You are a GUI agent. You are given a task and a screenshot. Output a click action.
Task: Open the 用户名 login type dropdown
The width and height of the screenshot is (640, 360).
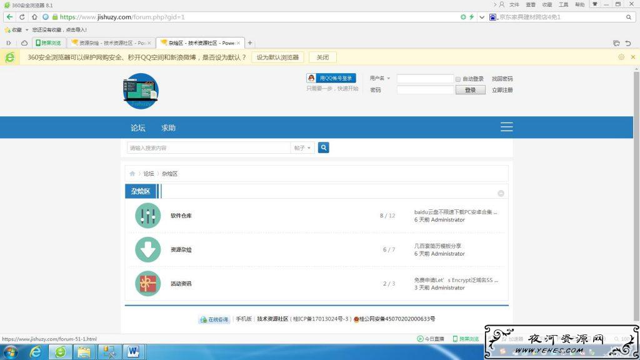click(380, 78)
